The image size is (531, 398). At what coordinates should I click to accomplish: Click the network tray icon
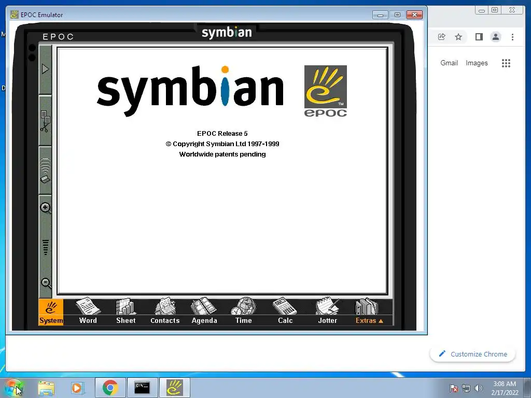pos(466,388)
